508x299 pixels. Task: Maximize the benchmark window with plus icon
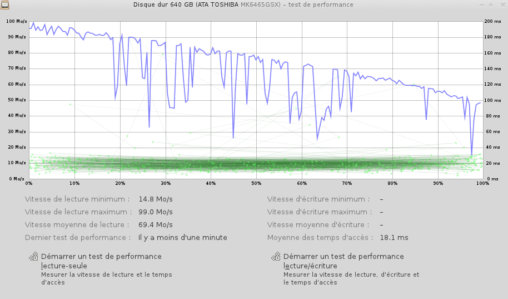click(x=491, y=4)
